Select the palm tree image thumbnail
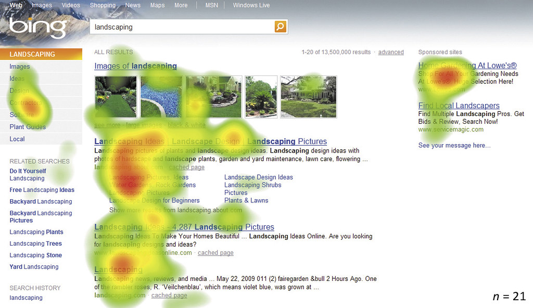This screenshot has width=533, height=308. (x=261, y=97)
